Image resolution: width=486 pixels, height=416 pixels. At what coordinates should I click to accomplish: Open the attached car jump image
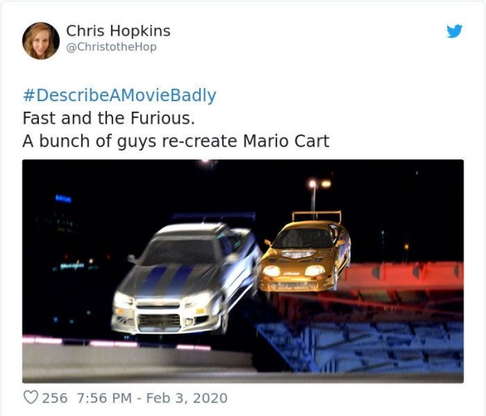[x=243, y=271]
